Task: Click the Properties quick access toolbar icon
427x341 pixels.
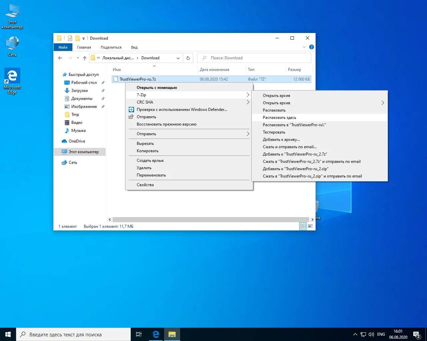Action: 70,38
